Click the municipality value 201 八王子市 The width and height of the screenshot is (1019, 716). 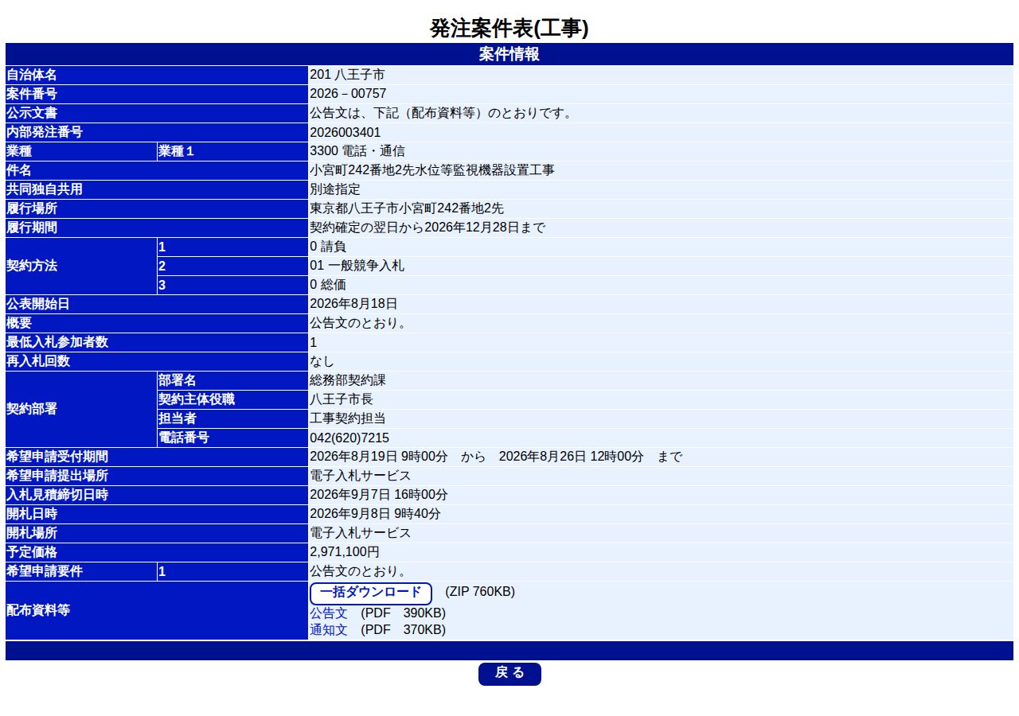pos(347,75)
